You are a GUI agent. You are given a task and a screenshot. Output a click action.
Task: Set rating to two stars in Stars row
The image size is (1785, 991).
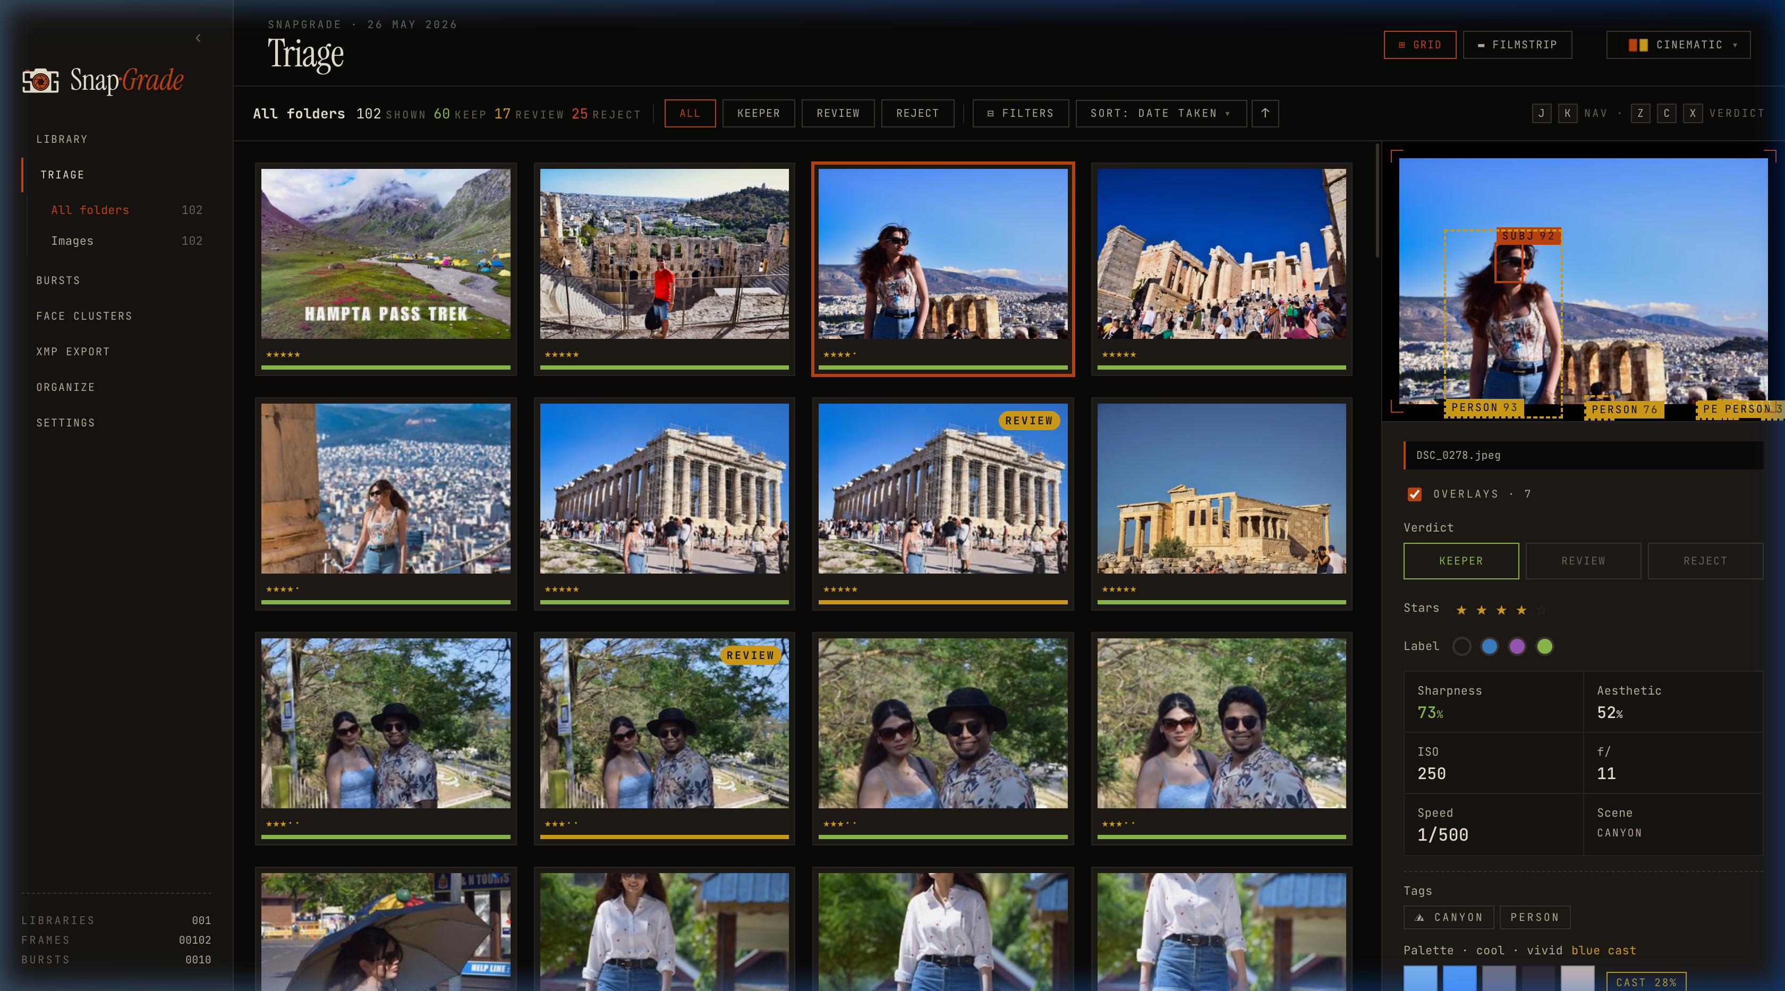(1481, 610)
